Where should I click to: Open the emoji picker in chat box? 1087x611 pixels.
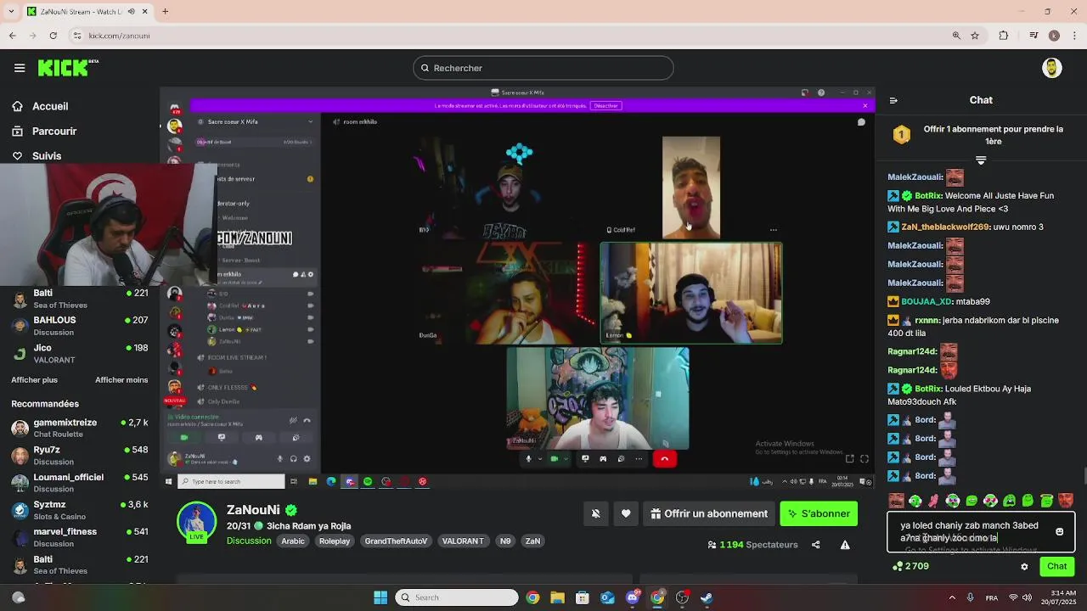pos(1059,531)
